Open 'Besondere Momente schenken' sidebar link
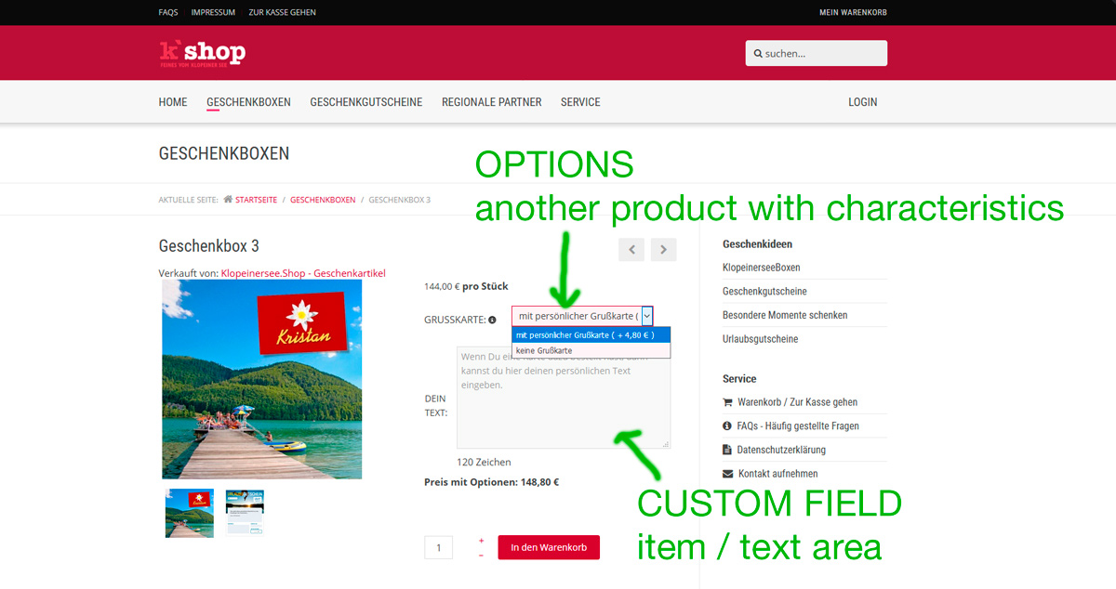The height and width of the screenshot is (589, 1116). point(785,315)
